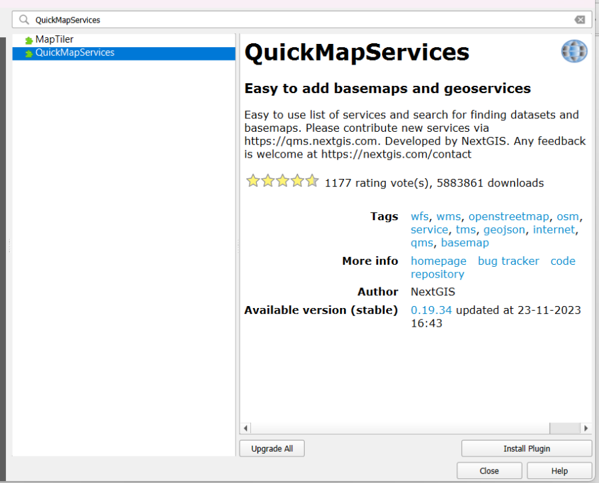Click the puzzle icon beside QuickMapServices
Screen dimensions: 599x483
(x=29, y=53)
